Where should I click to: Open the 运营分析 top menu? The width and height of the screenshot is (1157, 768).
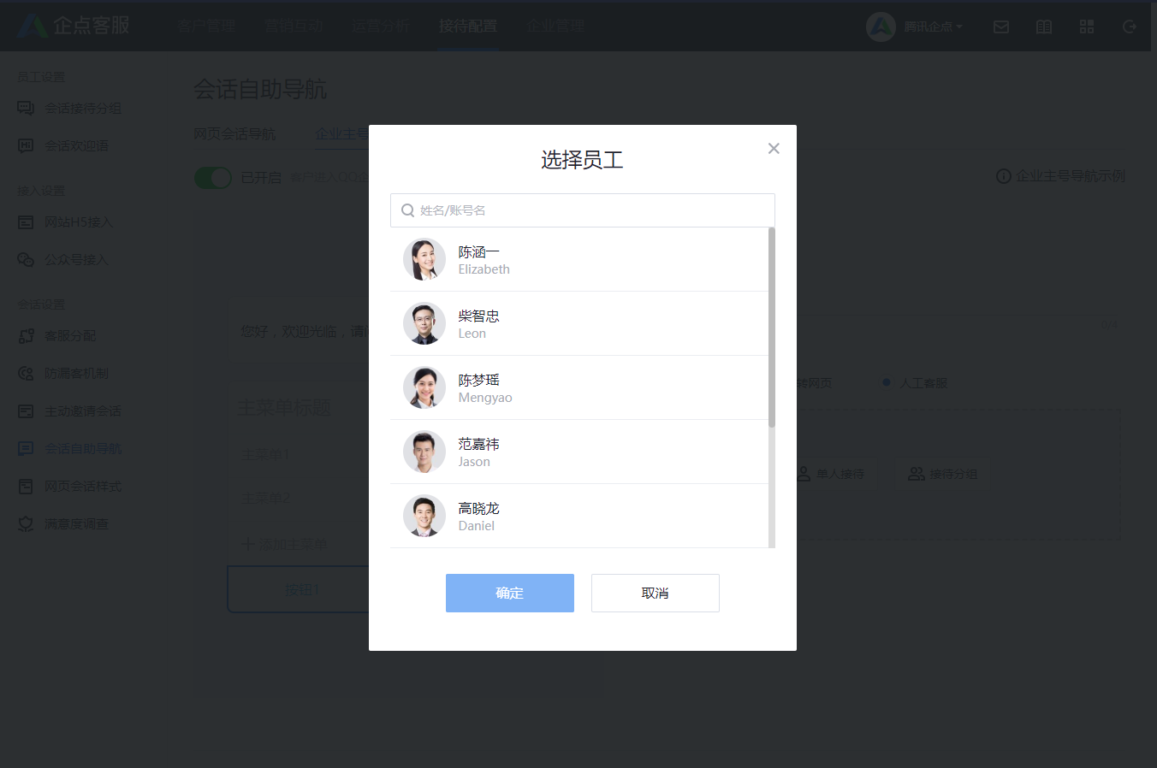click(381, 26)
